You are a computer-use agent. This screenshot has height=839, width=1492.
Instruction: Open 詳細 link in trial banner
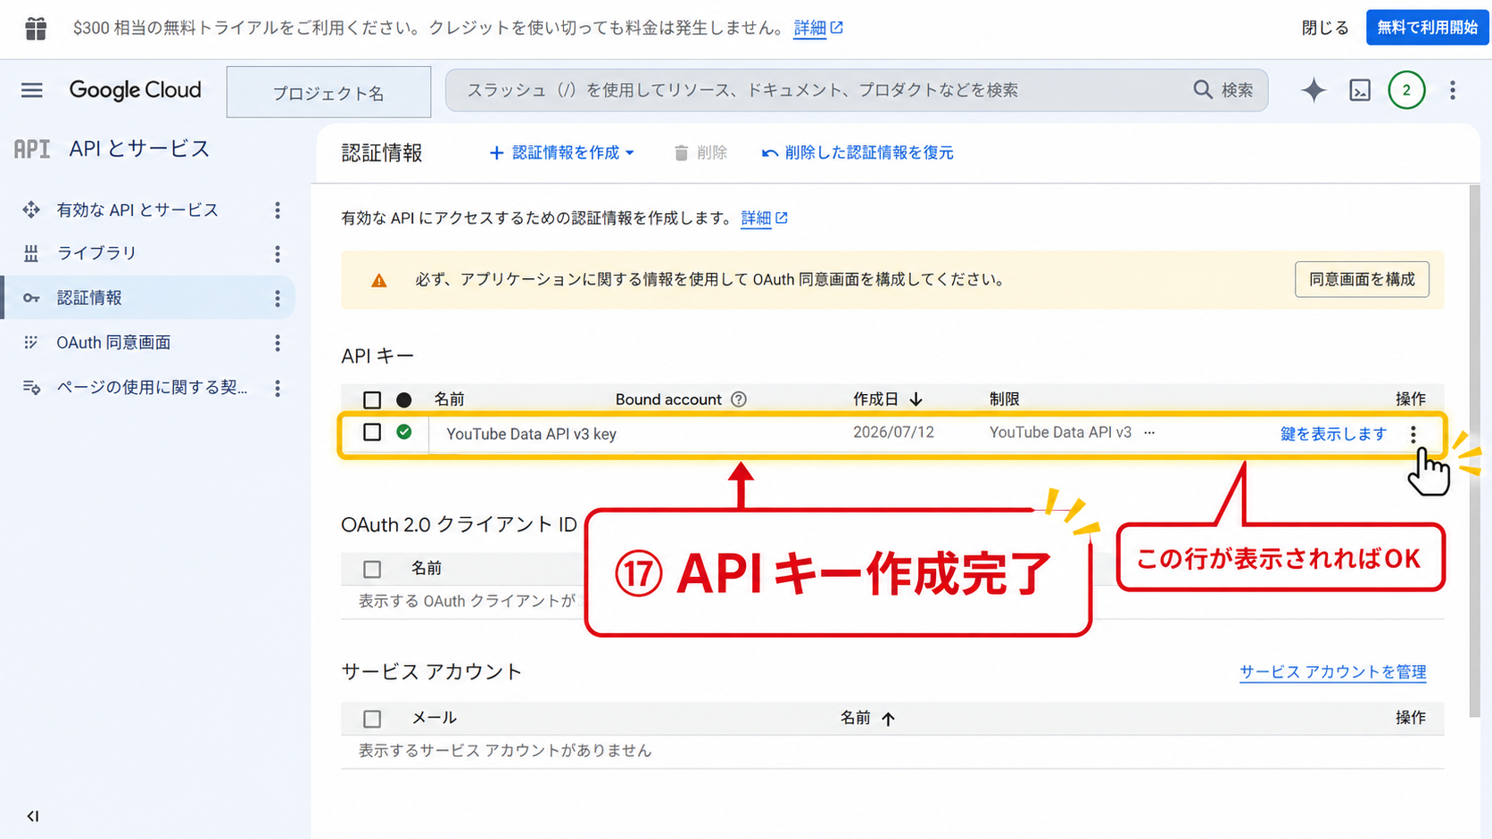pos(817,29)
